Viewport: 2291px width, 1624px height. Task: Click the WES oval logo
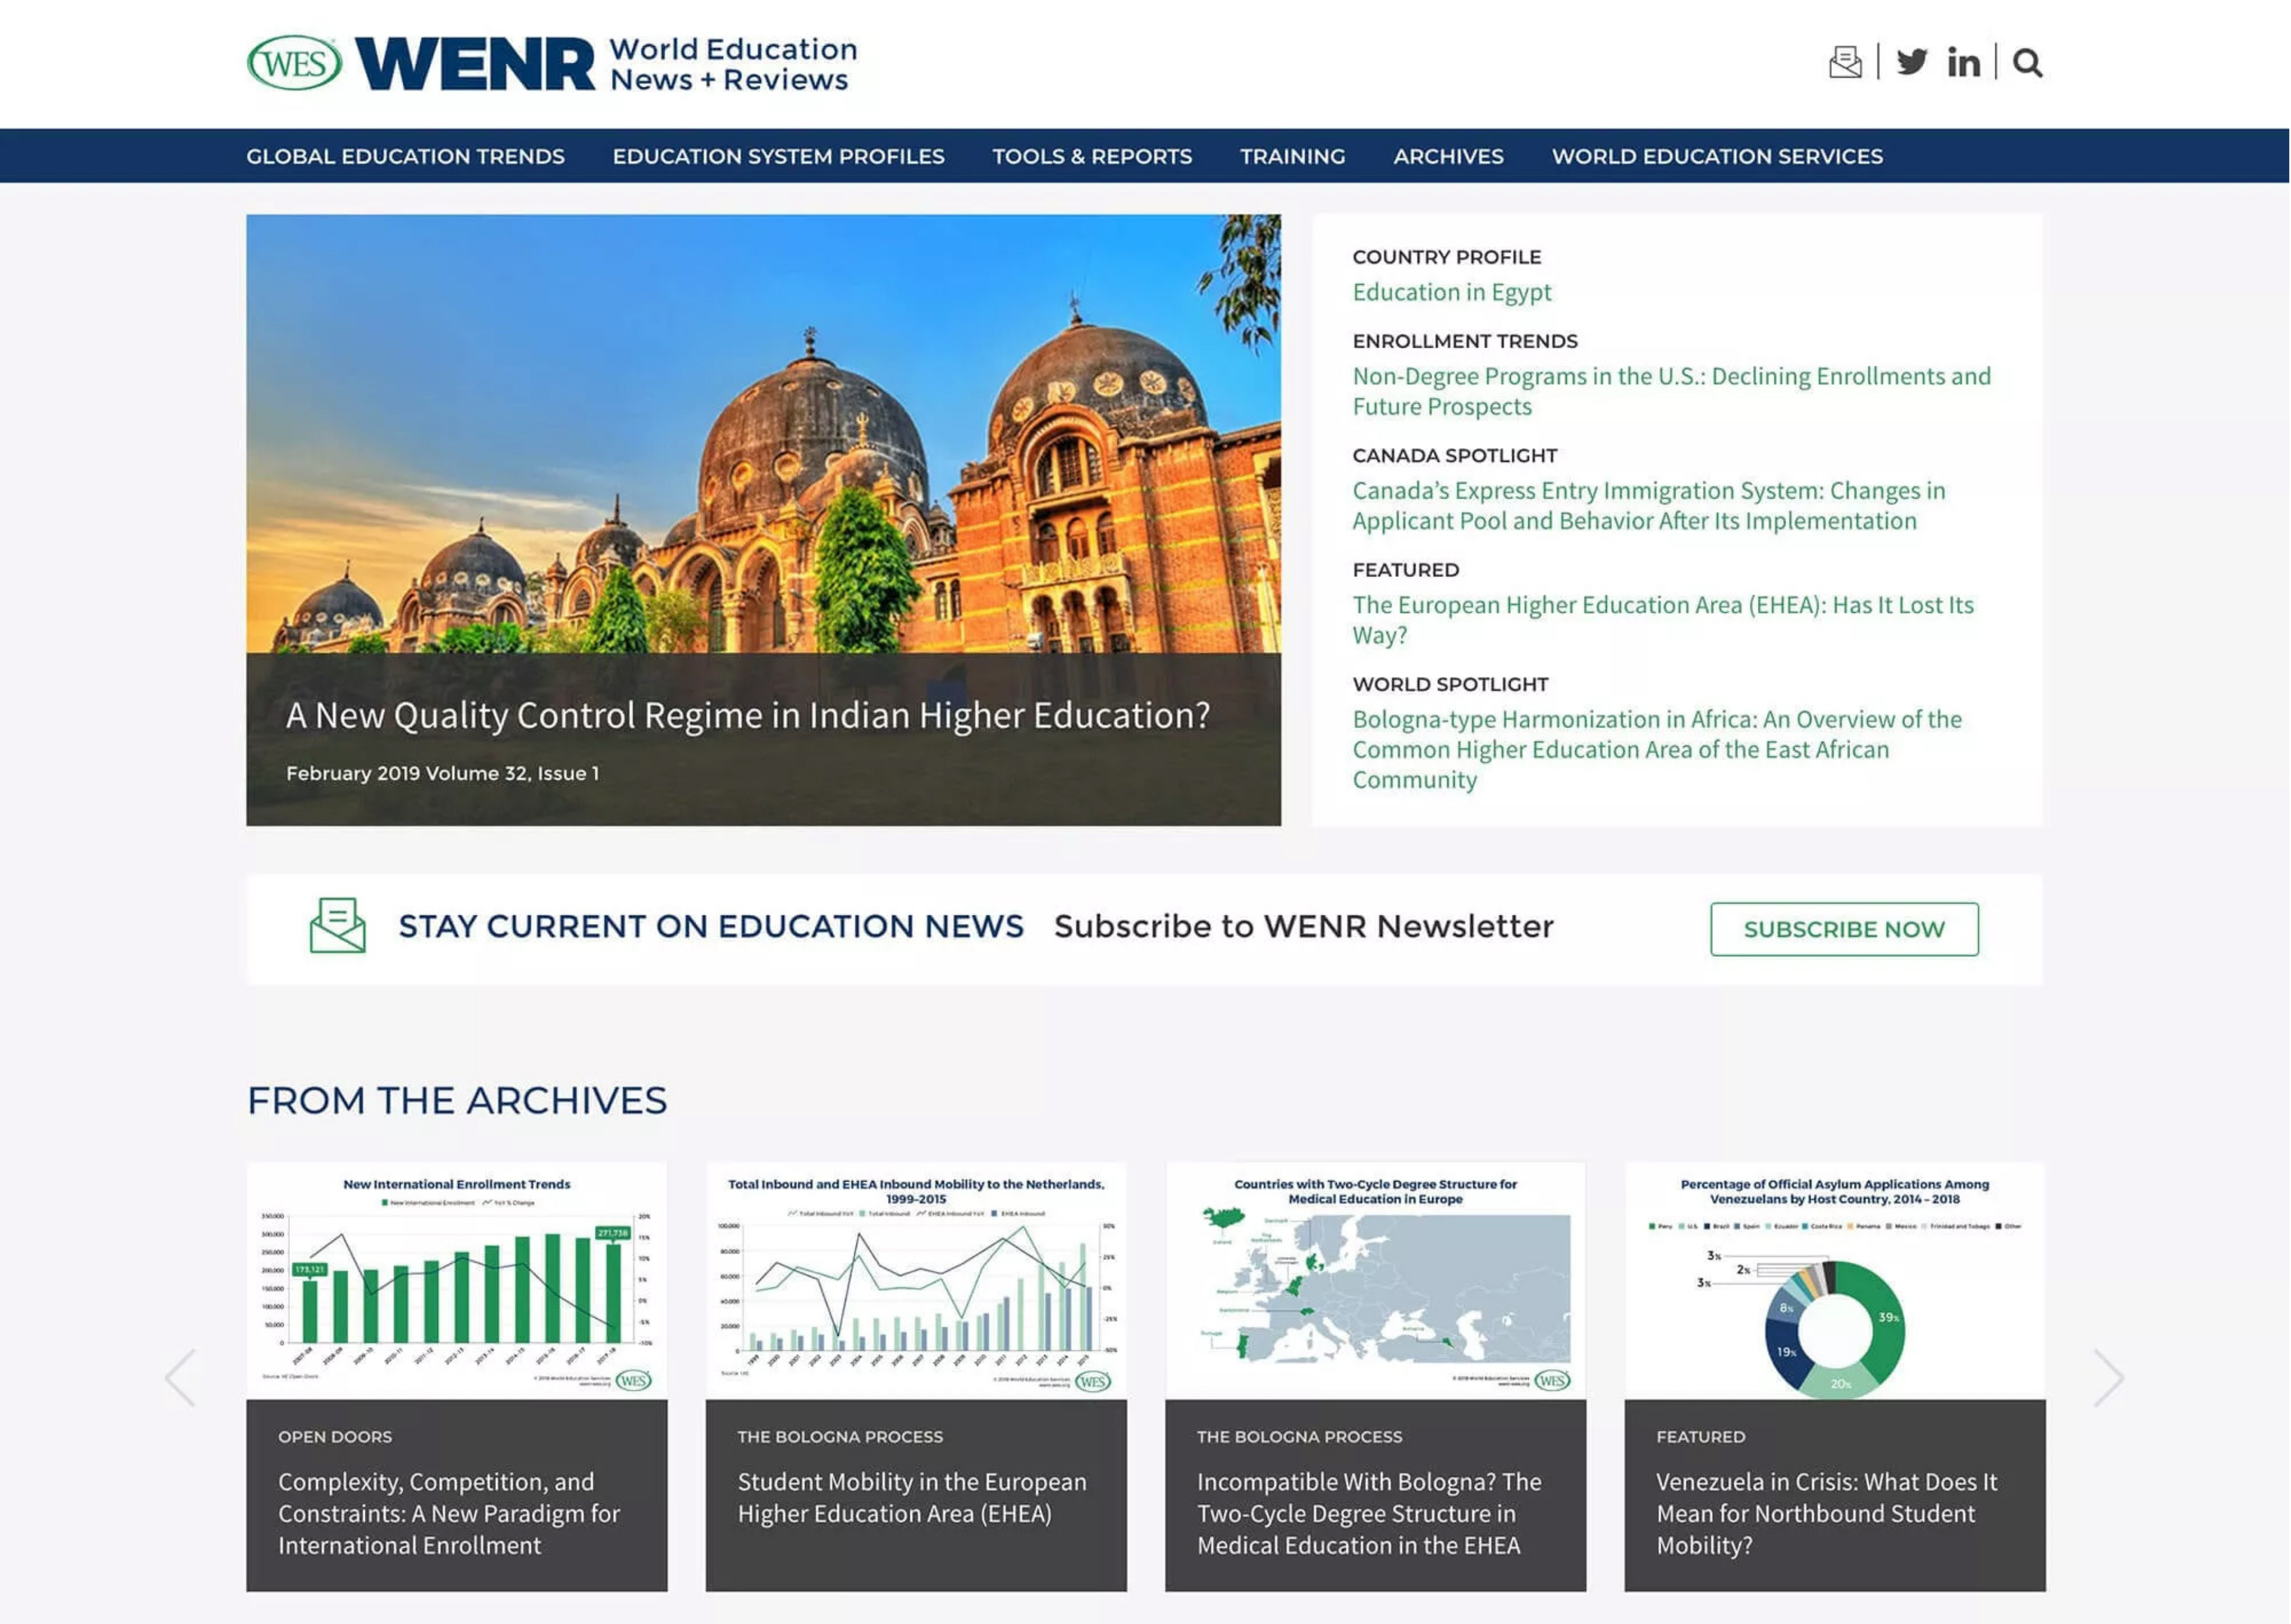click(294, 63)
